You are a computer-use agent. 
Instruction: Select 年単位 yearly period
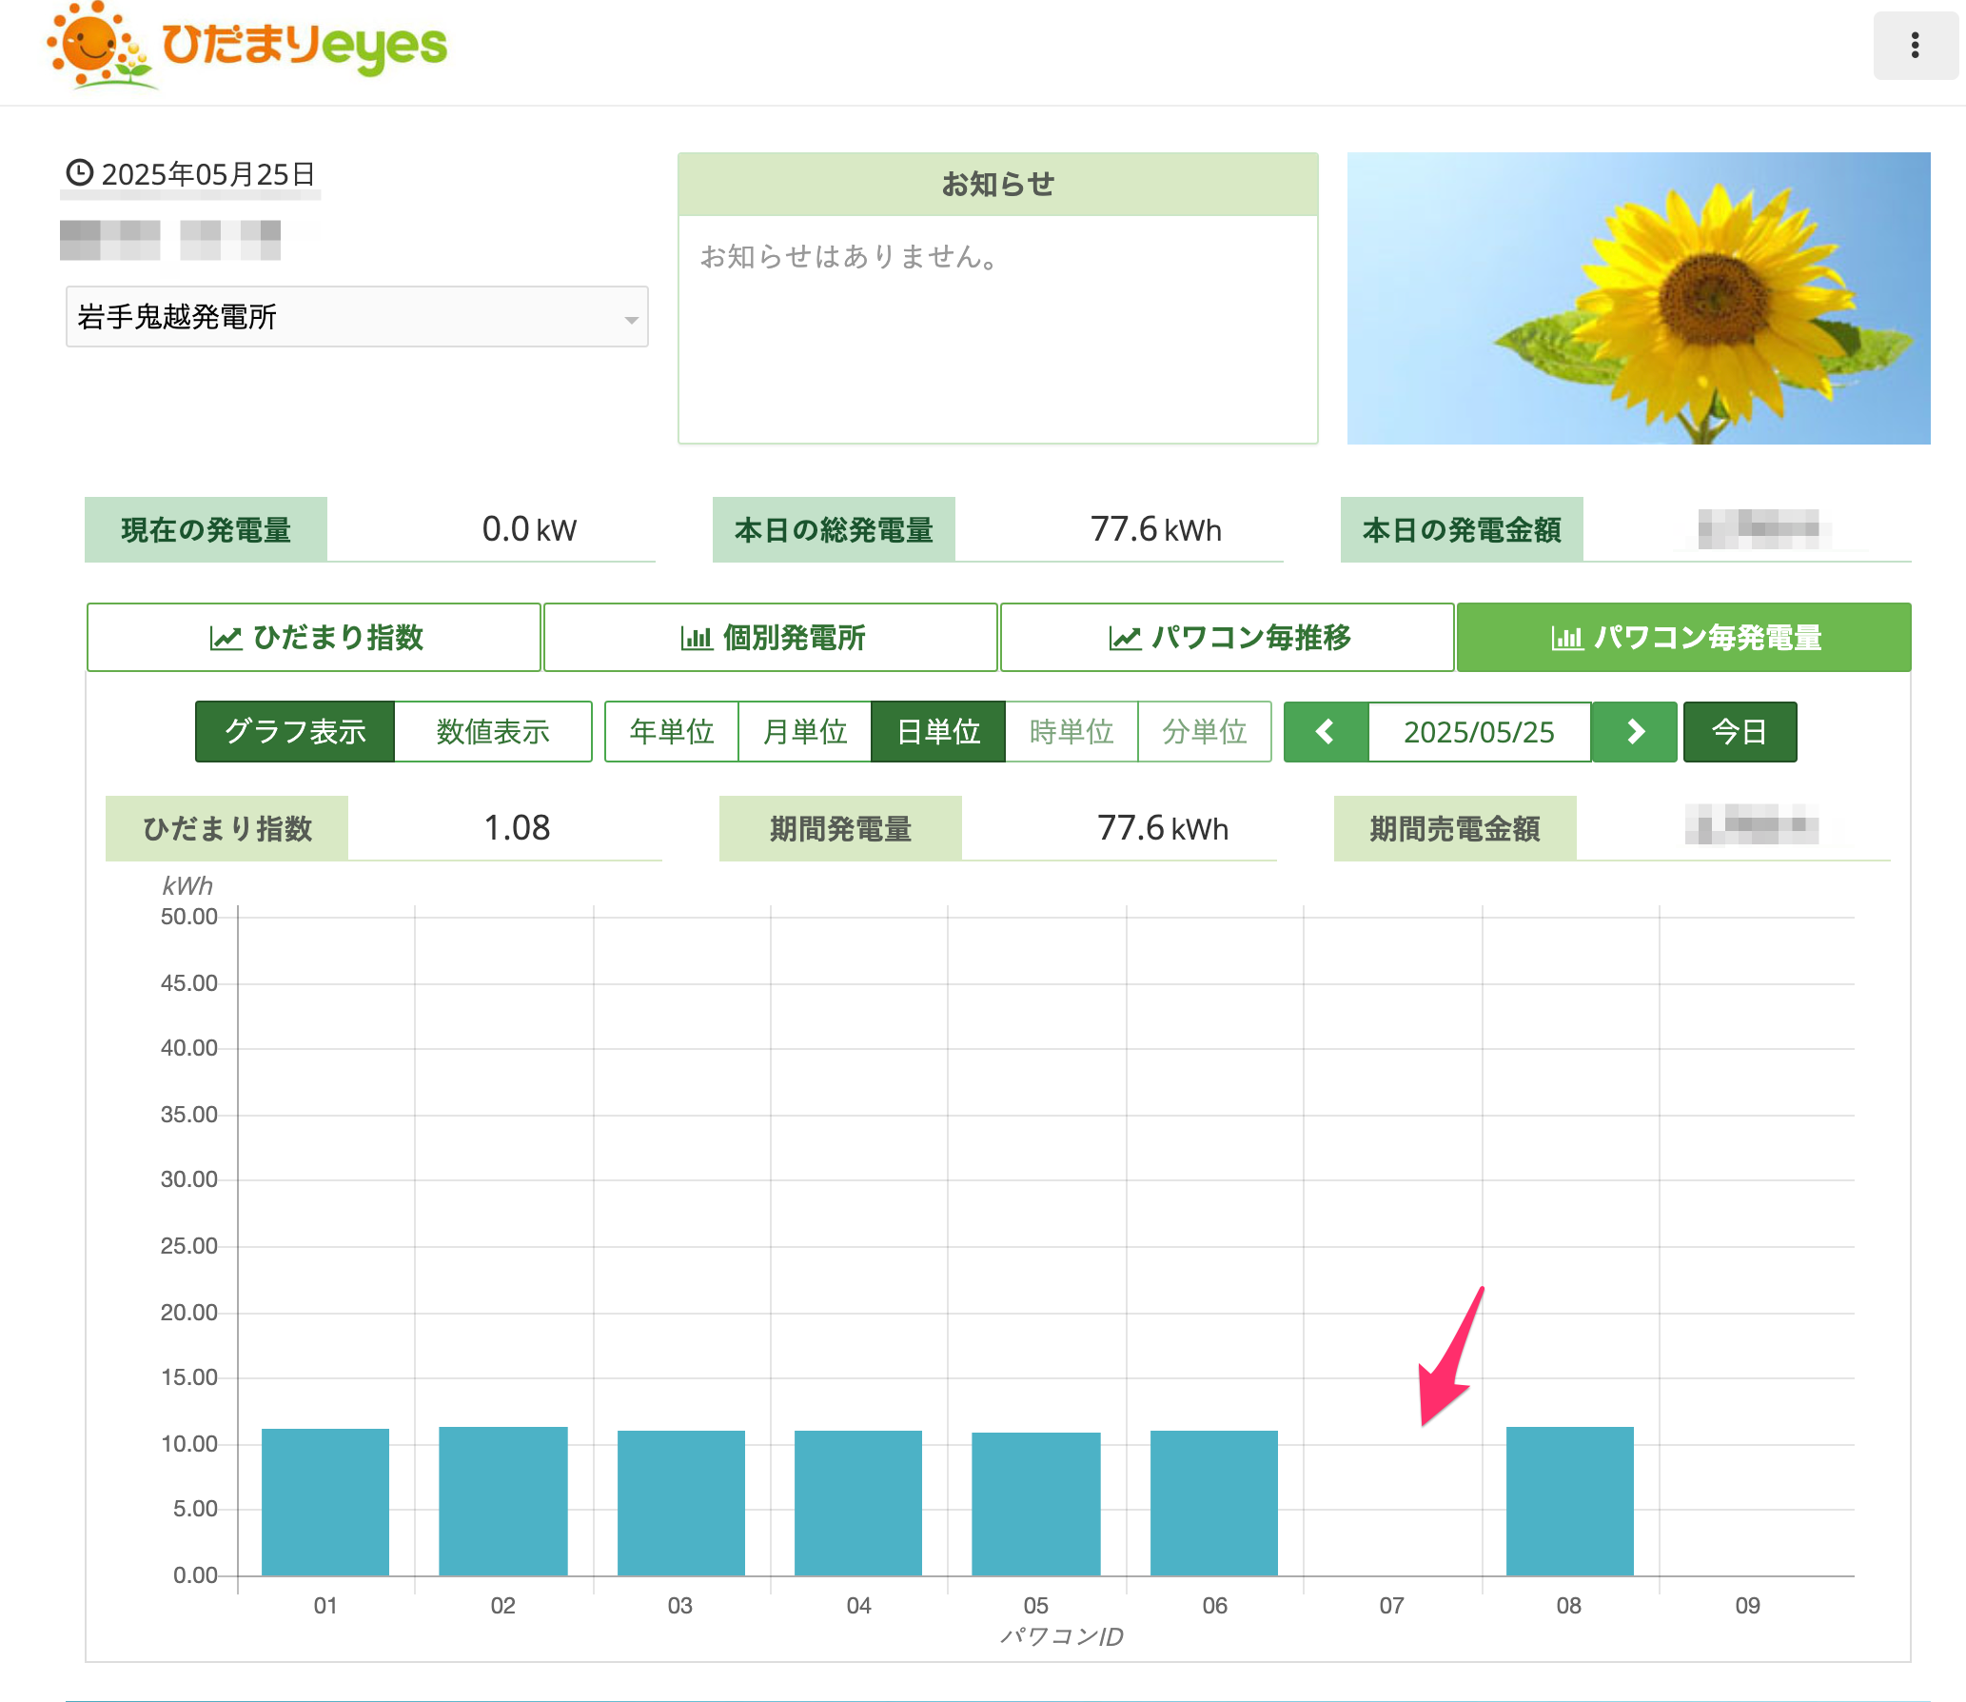pyautogui.click(x=672, y=731)
